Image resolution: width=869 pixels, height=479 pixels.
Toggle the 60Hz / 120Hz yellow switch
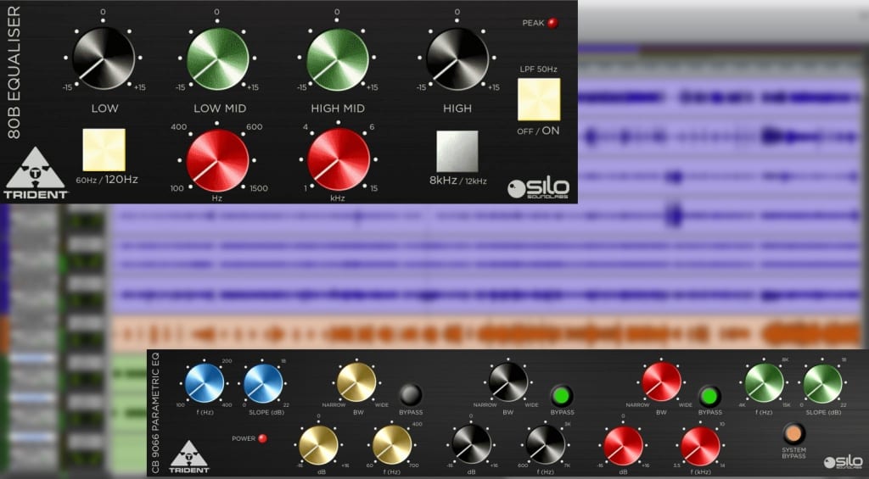pyautogui.click(x=104, y=150)
